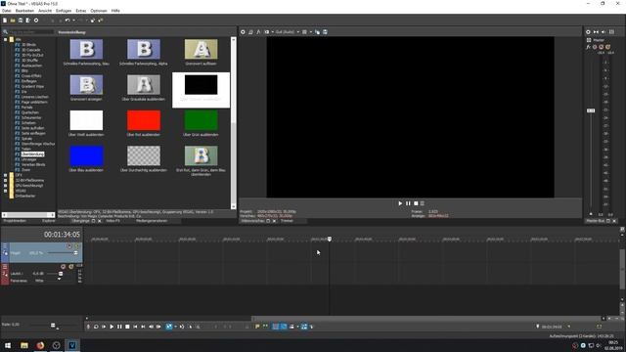Expand the OFX folder node
This screenshot has height=352, width=626.
6,175
